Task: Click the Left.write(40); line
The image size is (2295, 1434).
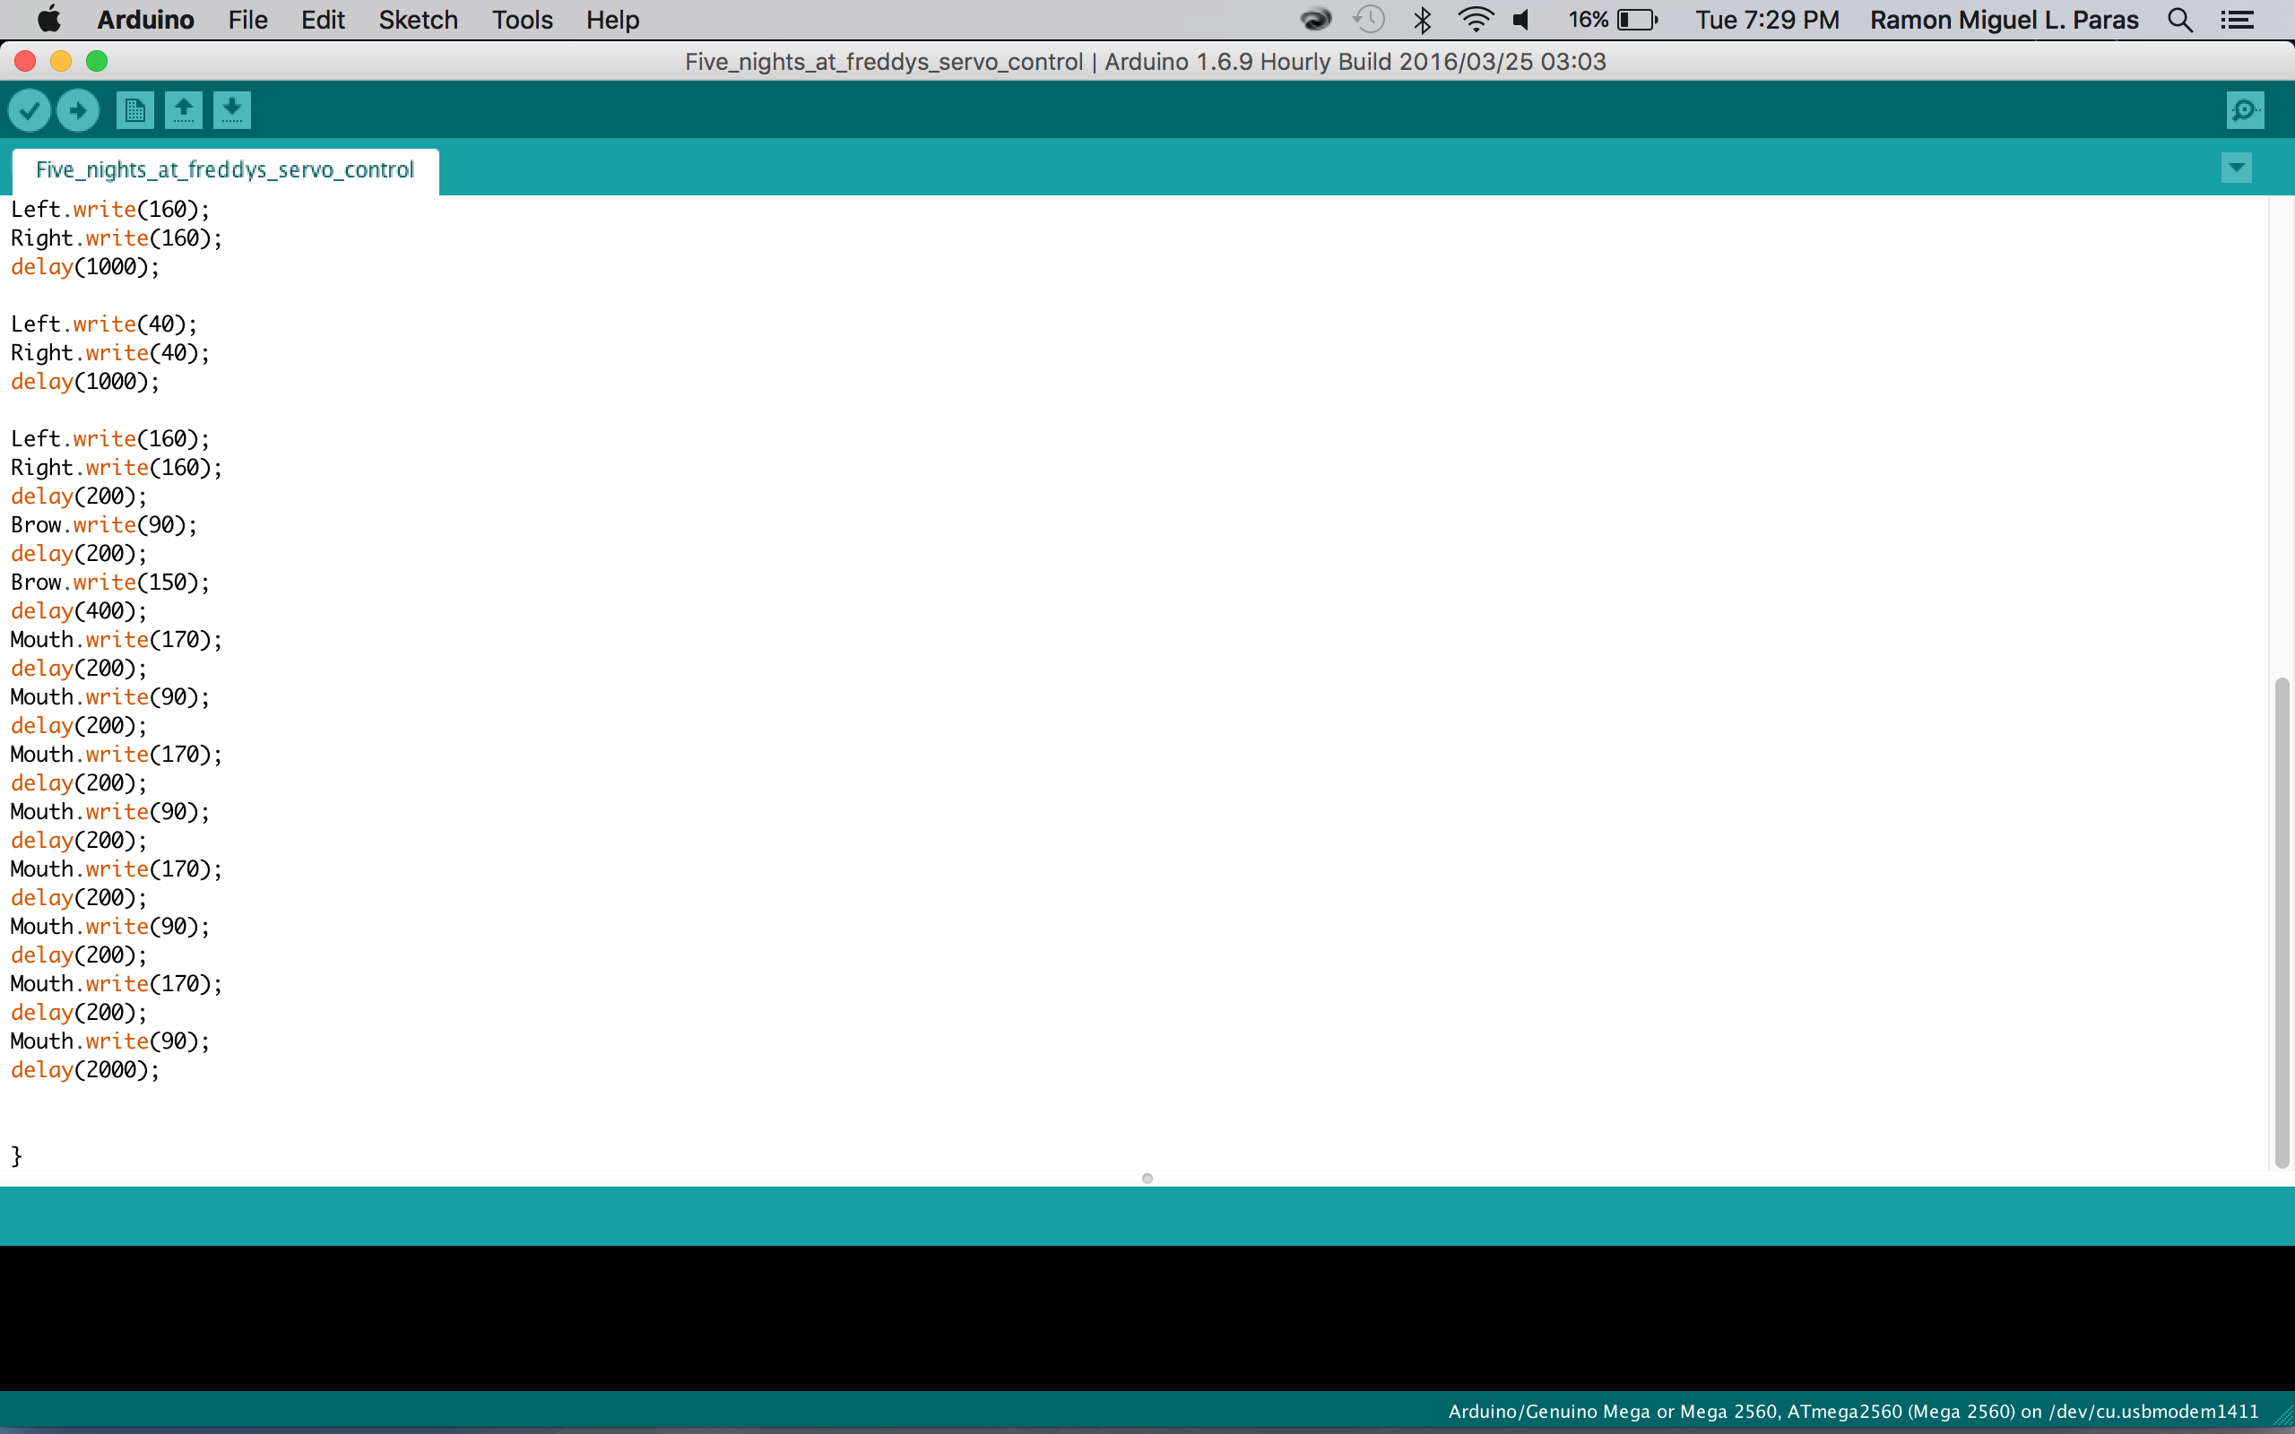Action: click(104, 324)
